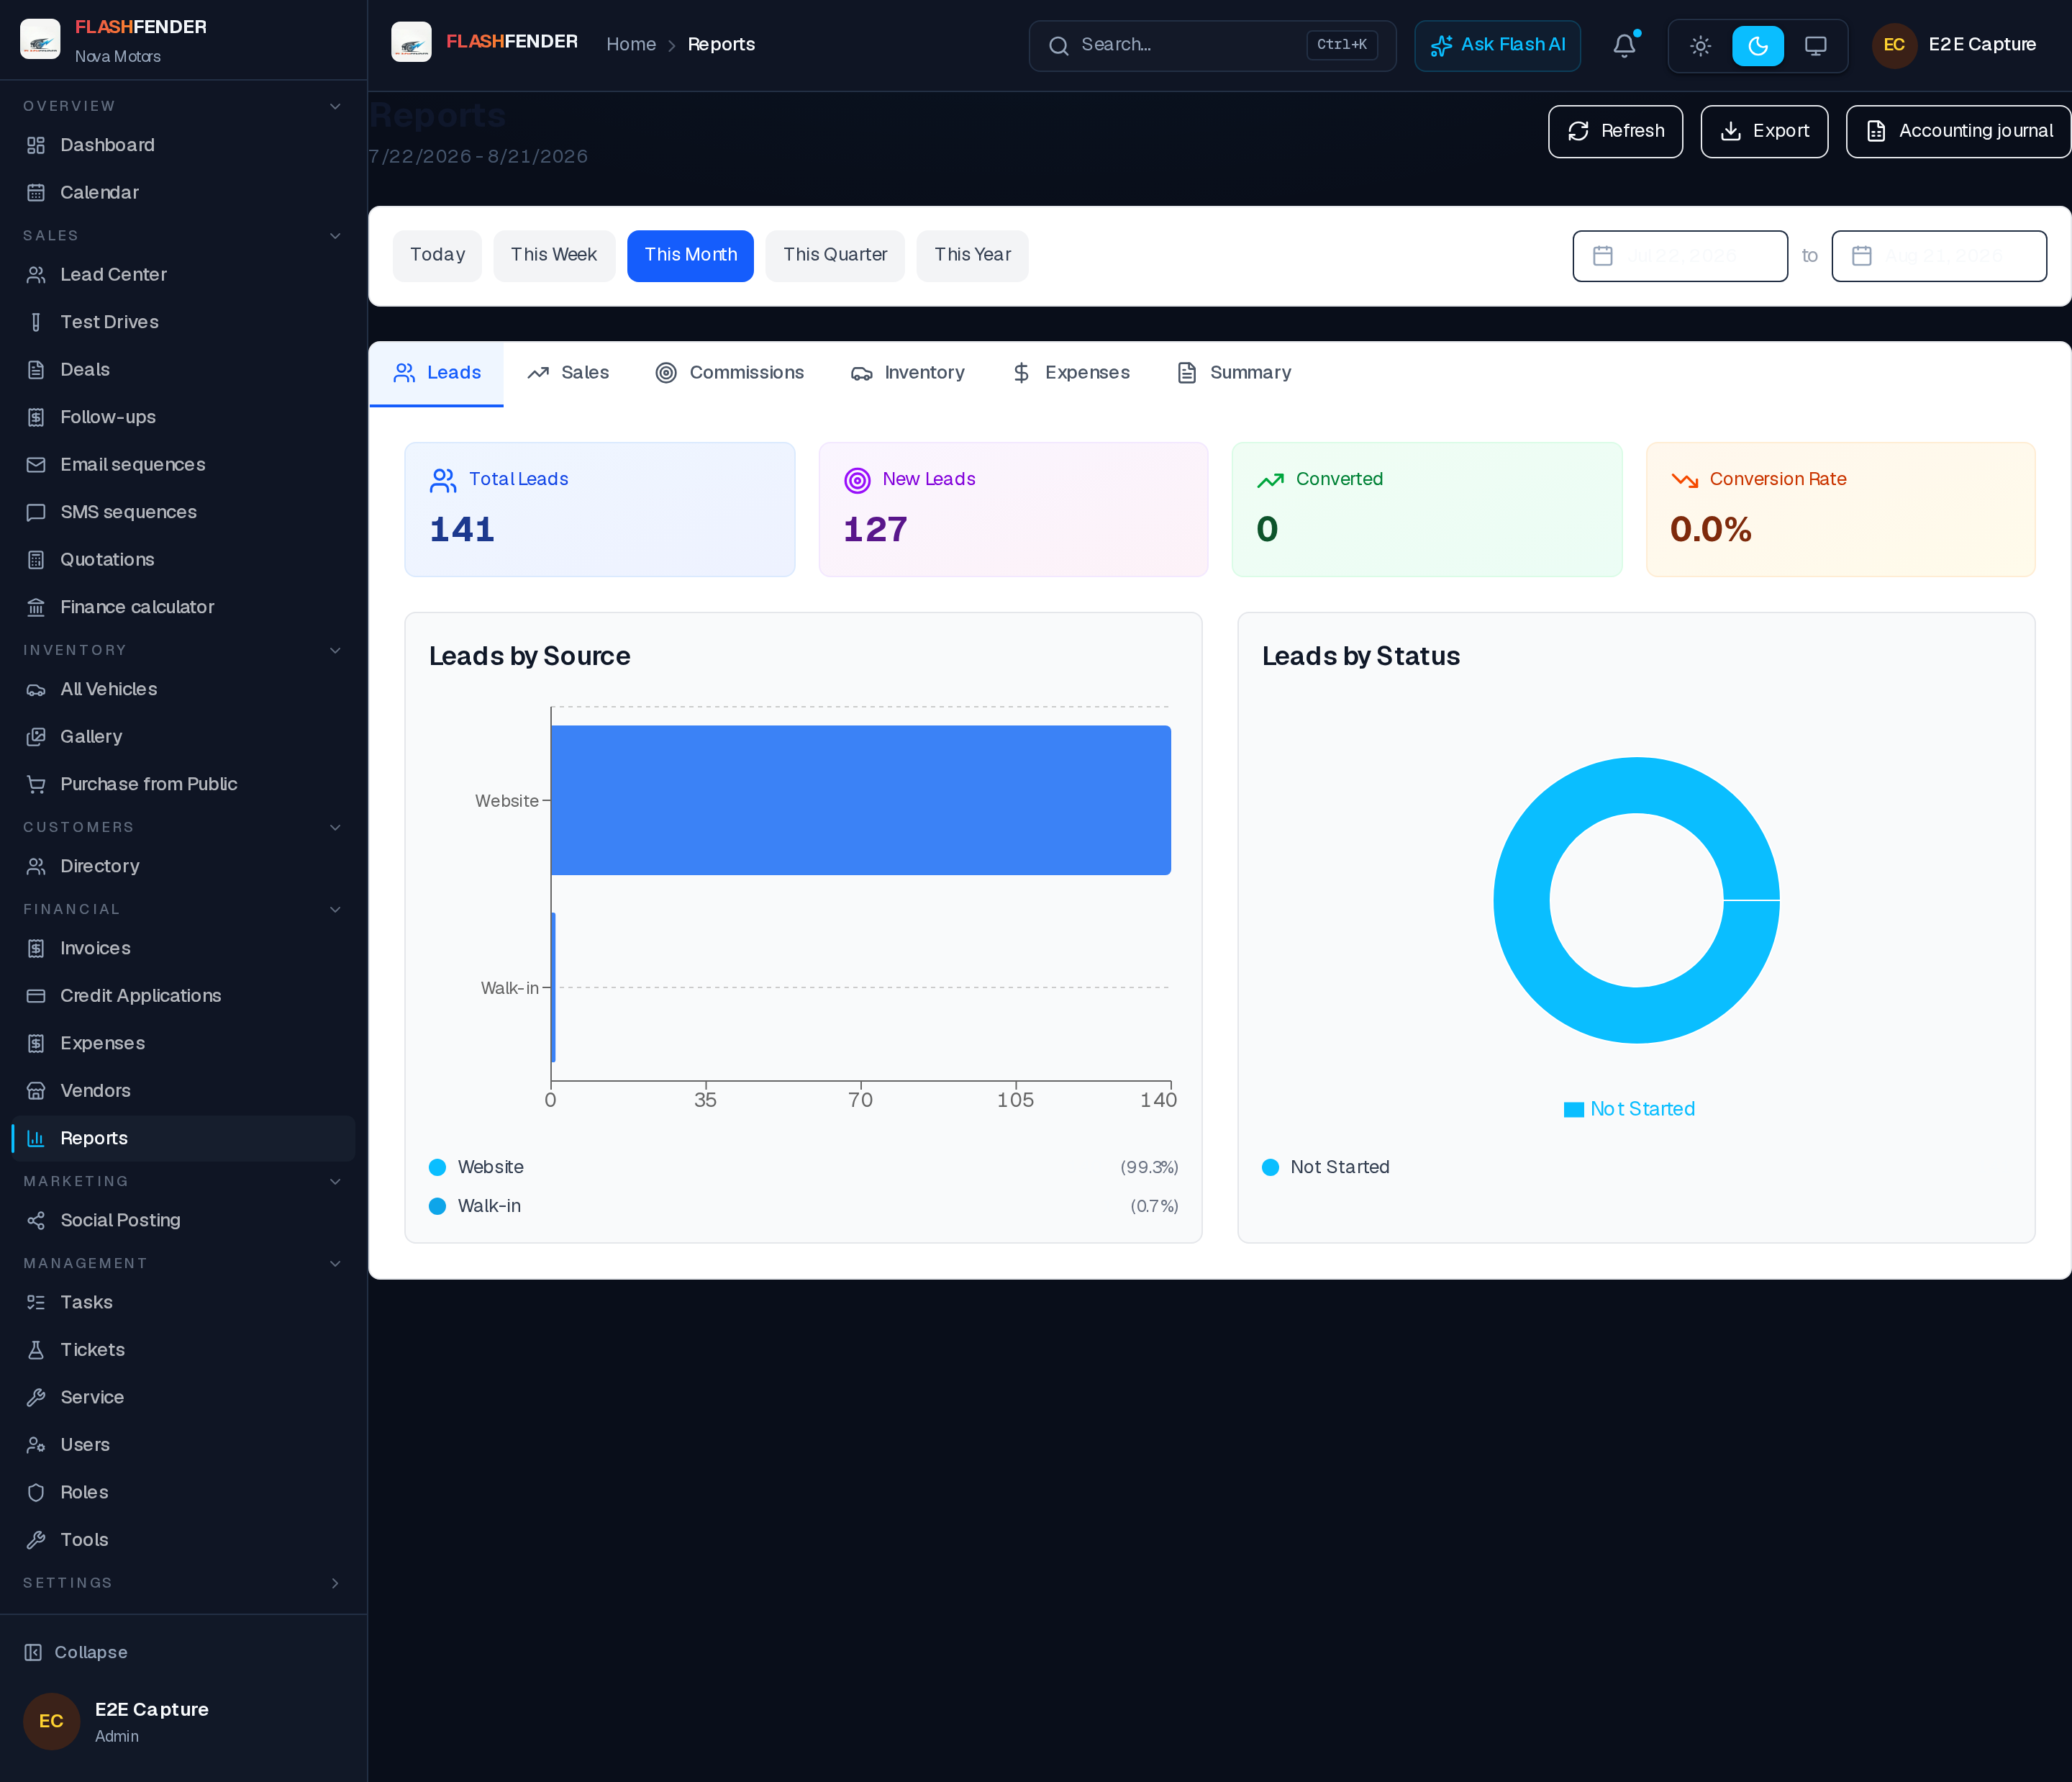This screenshot has width=2072, height=1782.
Task: Click the Purchase from Public cart icon
Action: [36, 784]
